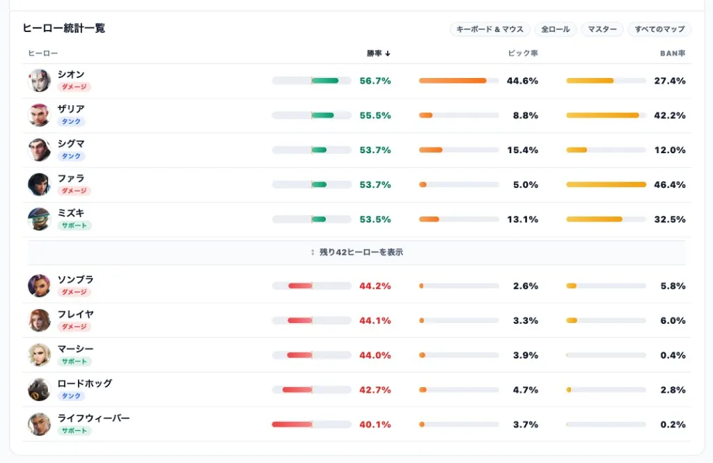Click the 4.7% pick rate value
The width and height of the screenshot is (713, 463).
pos(526,390)
